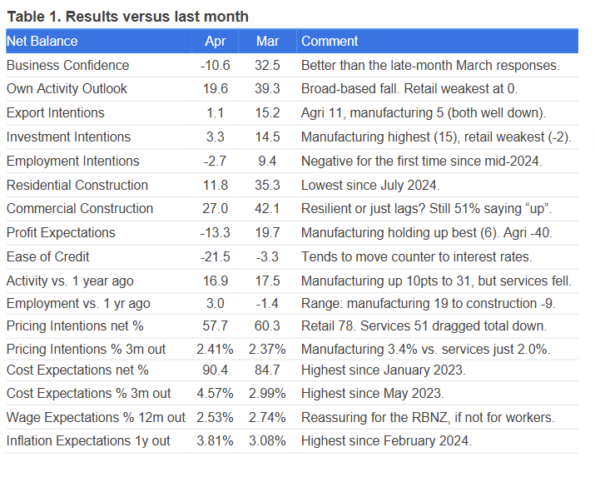Viewport: 595px width, 477px height.
Task: Click the Apr column header
Action: pyautogui.click(x=215, y=41)
